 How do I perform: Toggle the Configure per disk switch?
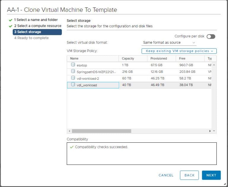[x=211, y=36]
